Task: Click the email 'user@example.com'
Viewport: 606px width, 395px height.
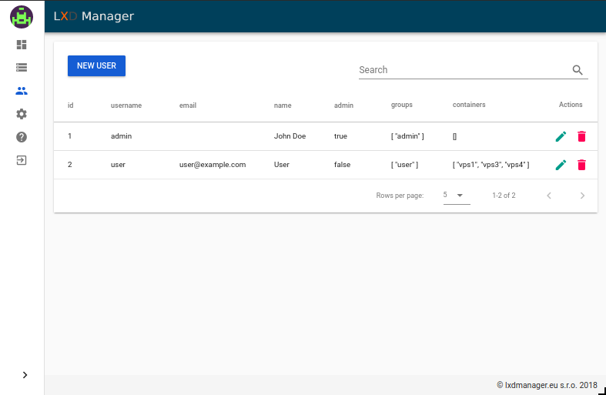Action: 213,165
